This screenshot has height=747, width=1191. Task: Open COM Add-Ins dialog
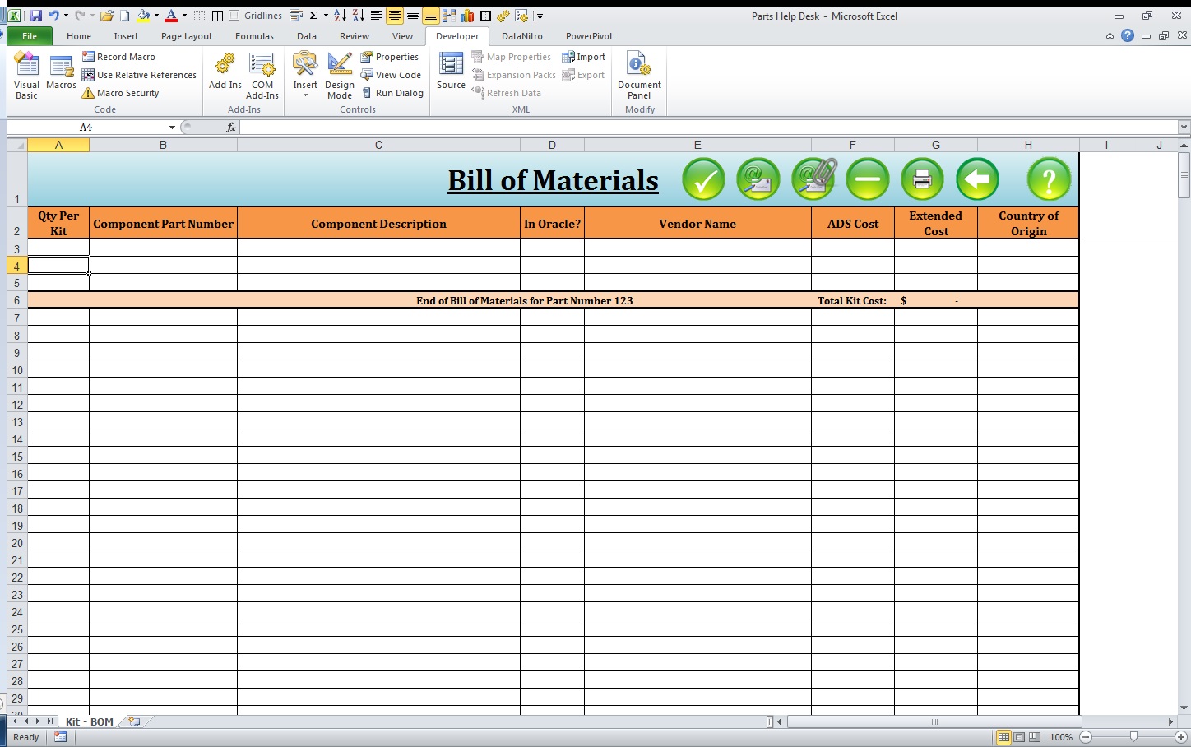(x=262, y=75)
